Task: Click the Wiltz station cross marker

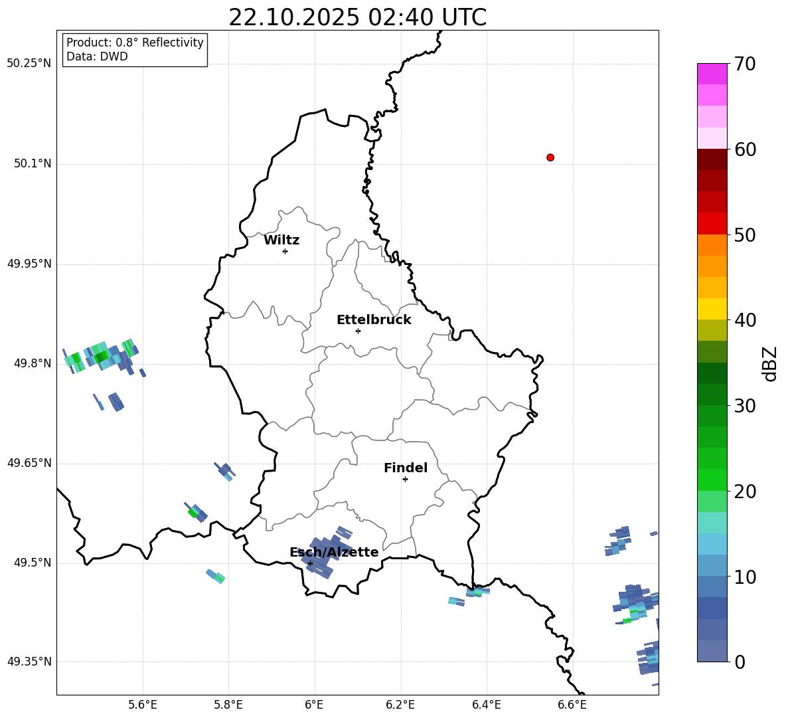Action: 285,251
